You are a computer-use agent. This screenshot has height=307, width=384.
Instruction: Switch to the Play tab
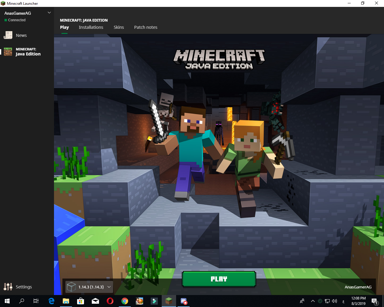(64, 27)
